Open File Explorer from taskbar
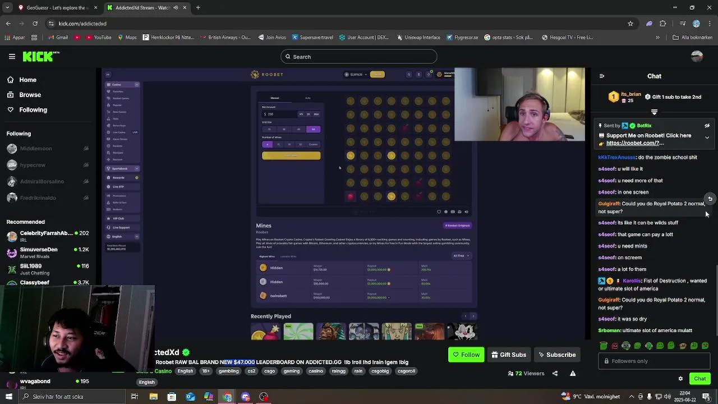 coord(153,397)
